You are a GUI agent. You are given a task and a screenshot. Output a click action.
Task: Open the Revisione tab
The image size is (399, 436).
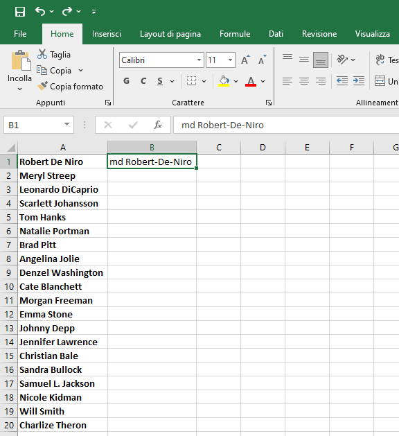click(319, 34)
